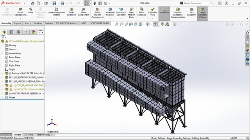This screenshot has width=250, height=140.
Task: Switch to the Evaluate tab
Action: coord(49,23)
